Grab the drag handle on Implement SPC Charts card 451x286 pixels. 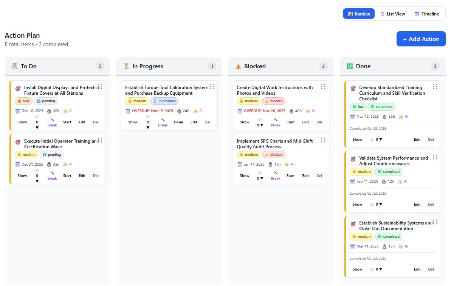click(323, 140)
